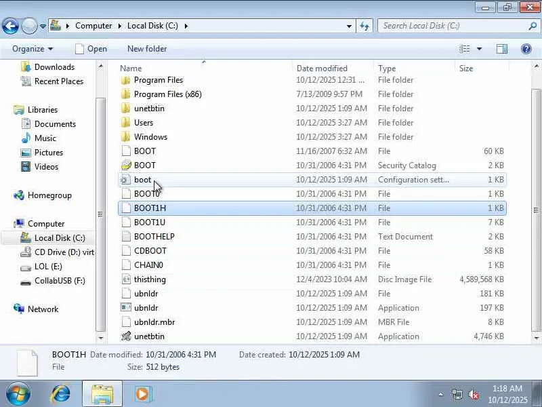Select the unetbtin folder icon

pyautogui.click(x=126, y=109)
